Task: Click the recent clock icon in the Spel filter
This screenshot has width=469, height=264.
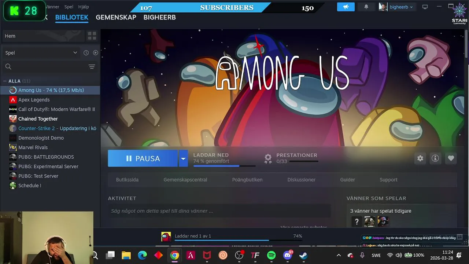Action: pyautogui.click(x=86, y=53)
